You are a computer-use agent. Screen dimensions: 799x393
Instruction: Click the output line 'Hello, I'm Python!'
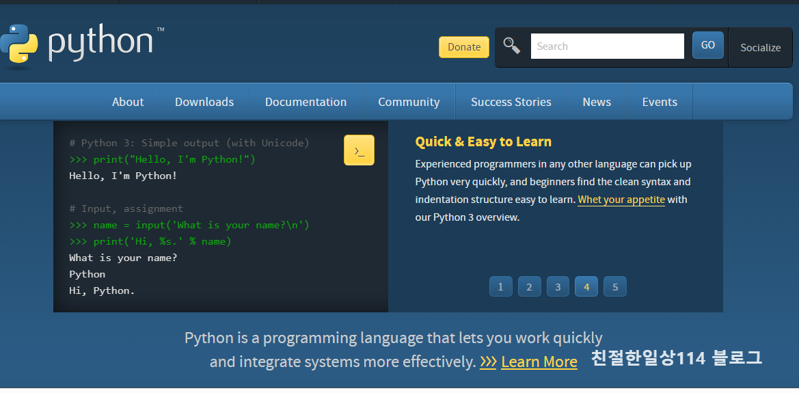[123, 176]
